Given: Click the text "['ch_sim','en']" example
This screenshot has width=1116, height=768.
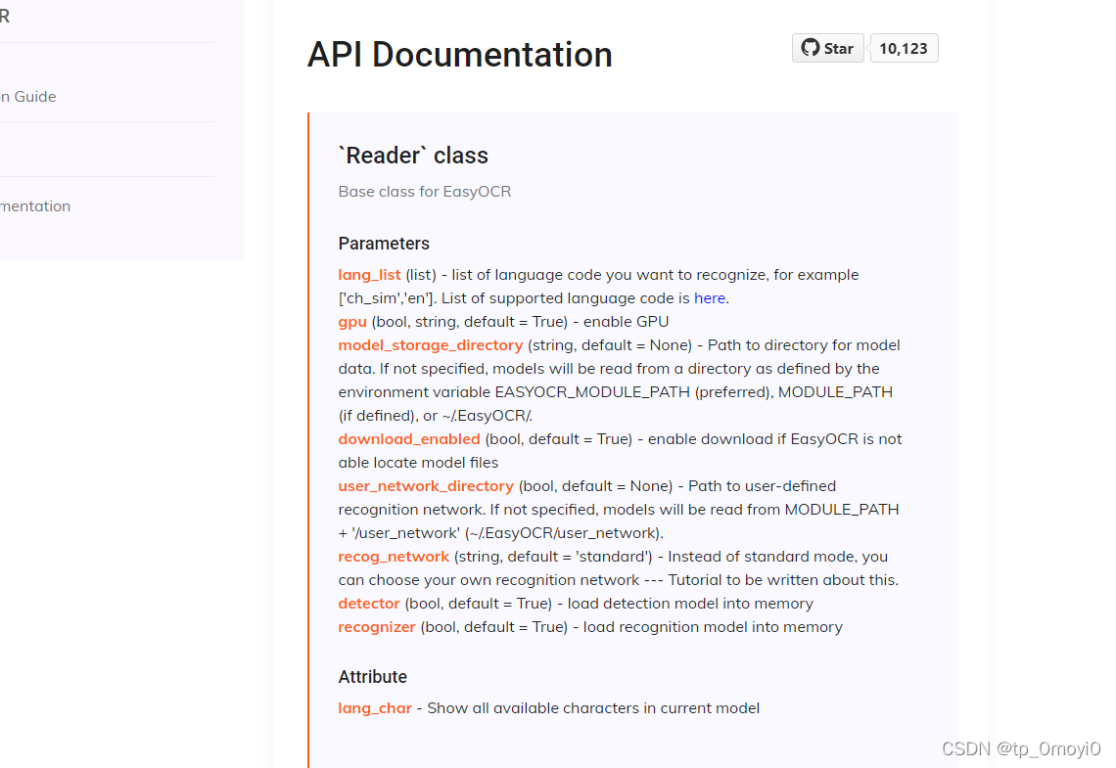Looking at the screenshot, I should coord(388,298).
